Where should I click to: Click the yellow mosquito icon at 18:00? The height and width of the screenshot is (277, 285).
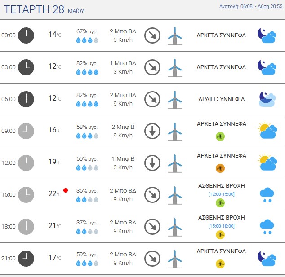coord(220,235)
